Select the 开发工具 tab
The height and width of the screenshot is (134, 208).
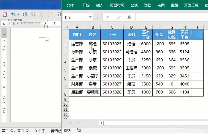[191, 5]
